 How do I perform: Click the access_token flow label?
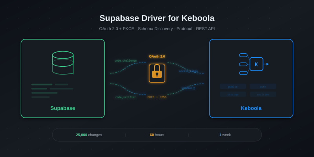[188, 71]
